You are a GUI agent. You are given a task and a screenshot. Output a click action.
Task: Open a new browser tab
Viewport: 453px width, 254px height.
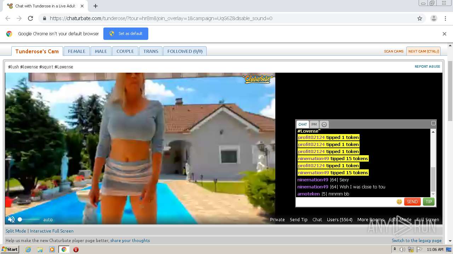[x=96, y=6]
